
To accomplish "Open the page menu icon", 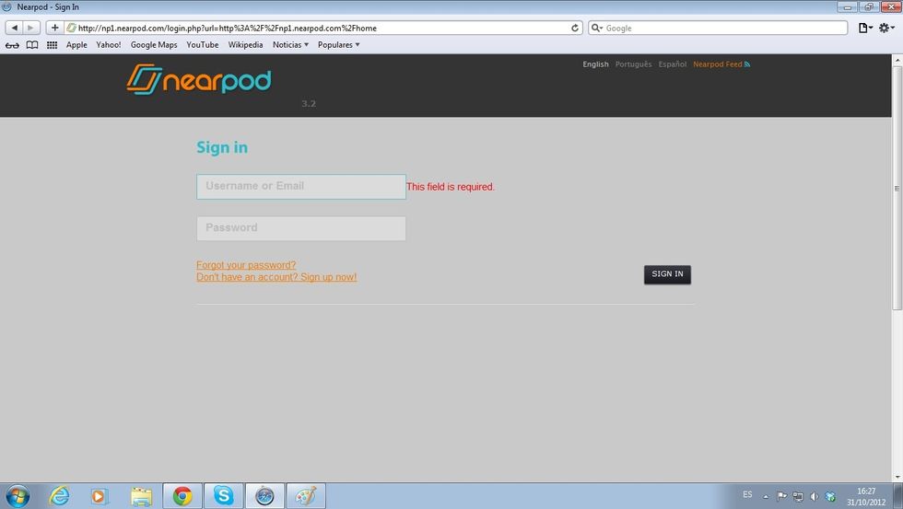I will coord(865,28).
